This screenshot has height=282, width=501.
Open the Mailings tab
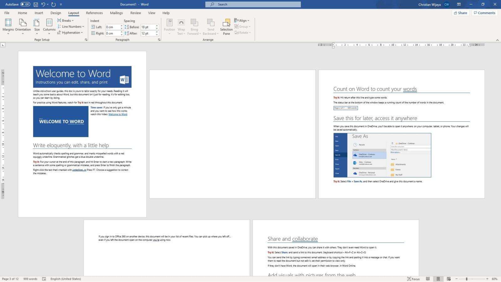(x=116, y=13)
